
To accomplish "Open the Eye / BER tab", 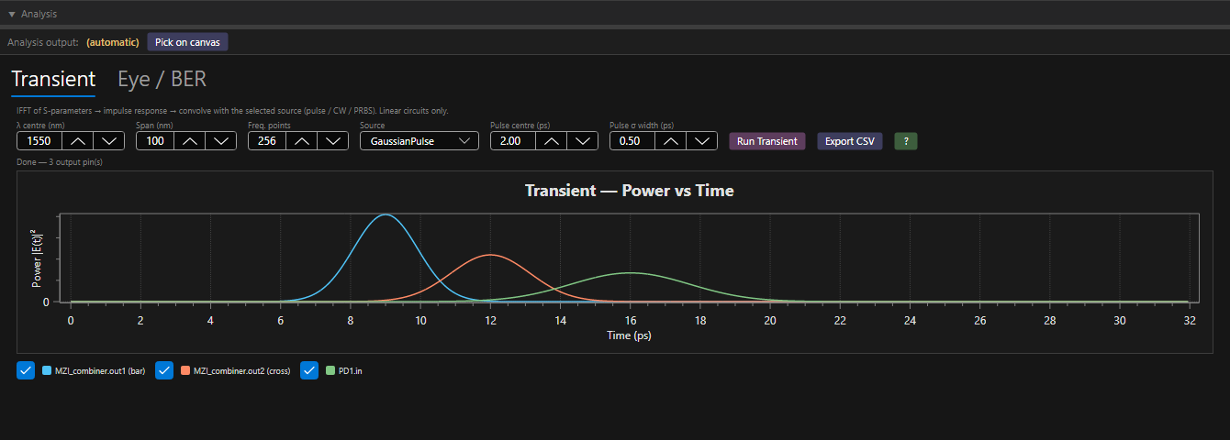I will [162, 79].
